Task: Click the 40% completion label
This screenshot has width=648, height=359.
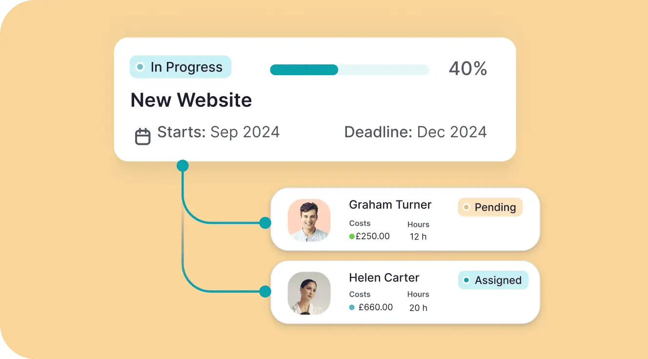Action: pos(468,69)
